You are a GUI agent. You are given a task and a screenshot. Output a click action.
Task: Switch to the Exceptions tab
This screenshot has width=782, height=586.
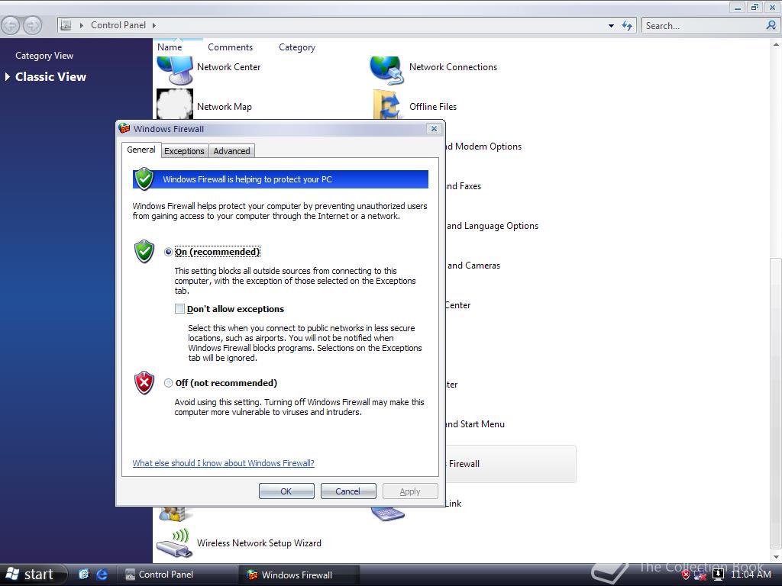coord(184,151)
